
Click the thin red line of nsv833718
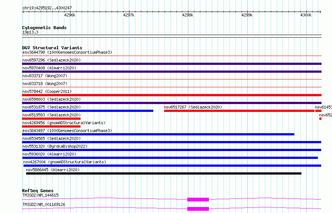(172, 87)
